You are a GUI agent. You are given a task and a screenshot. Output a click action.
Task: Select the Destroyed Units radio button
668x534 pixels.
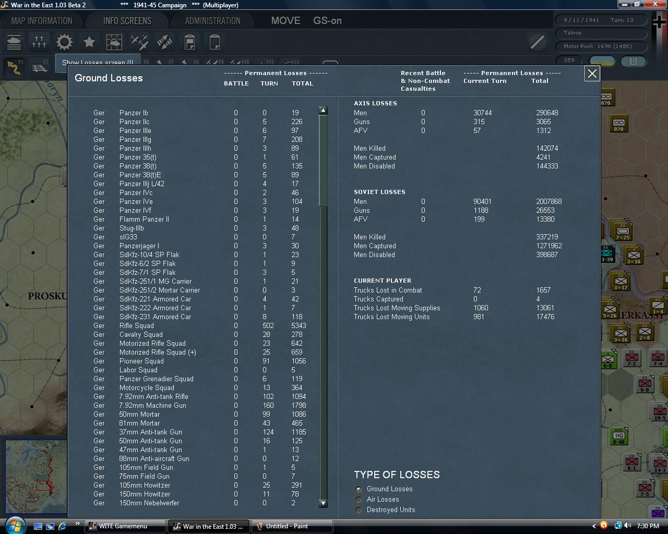pos(359,510)
